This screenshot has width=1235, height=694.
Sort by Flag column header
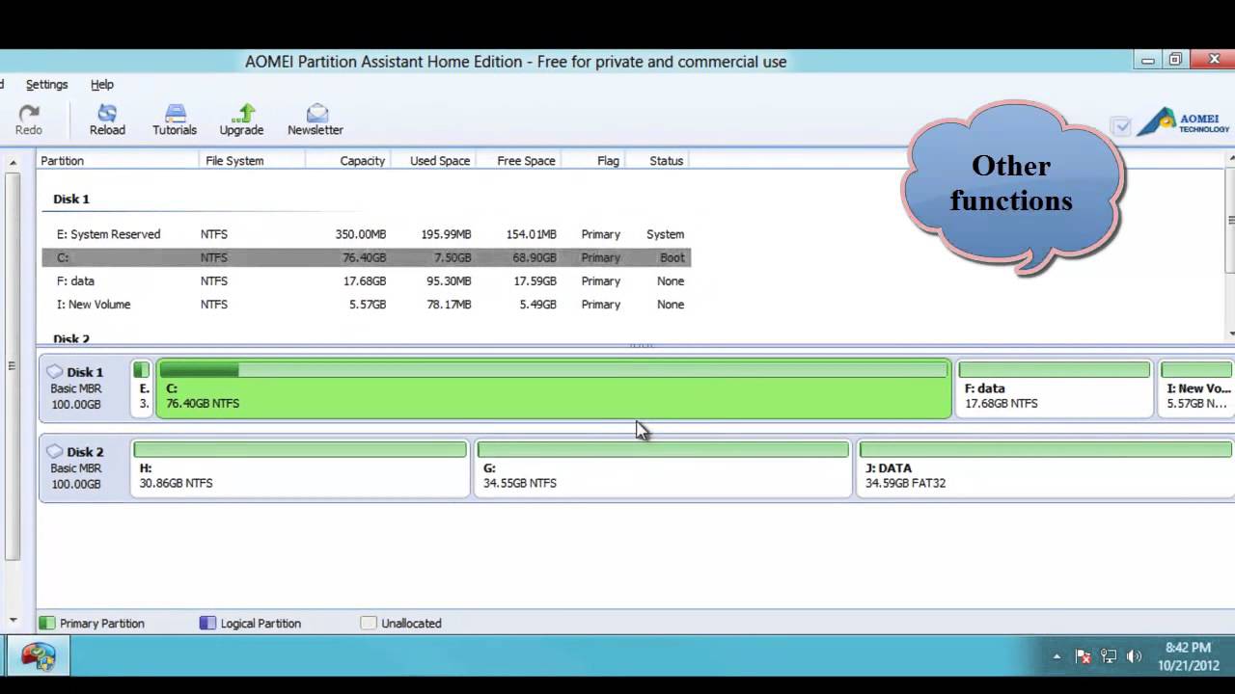click(592, 161)
